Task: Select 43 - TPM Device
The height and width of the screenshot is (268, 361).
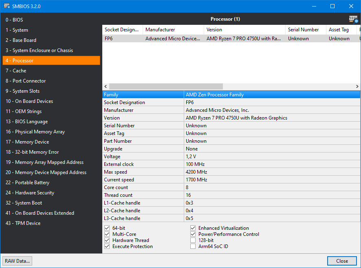Action: coord(51,223)
